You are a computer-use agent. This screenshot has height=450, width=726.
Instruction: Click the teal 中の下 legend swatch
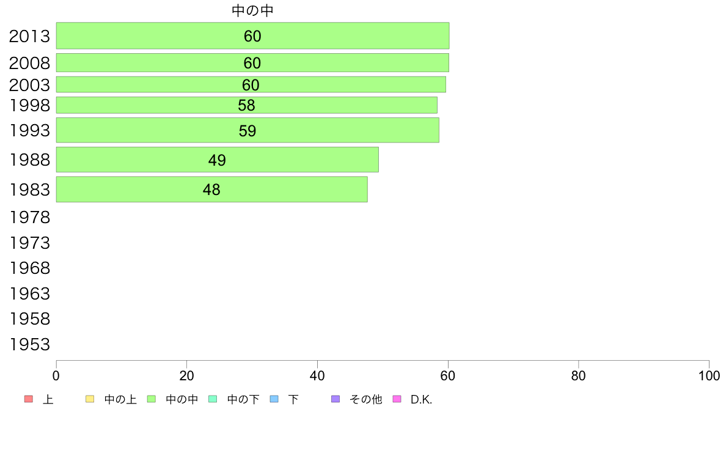213,399
